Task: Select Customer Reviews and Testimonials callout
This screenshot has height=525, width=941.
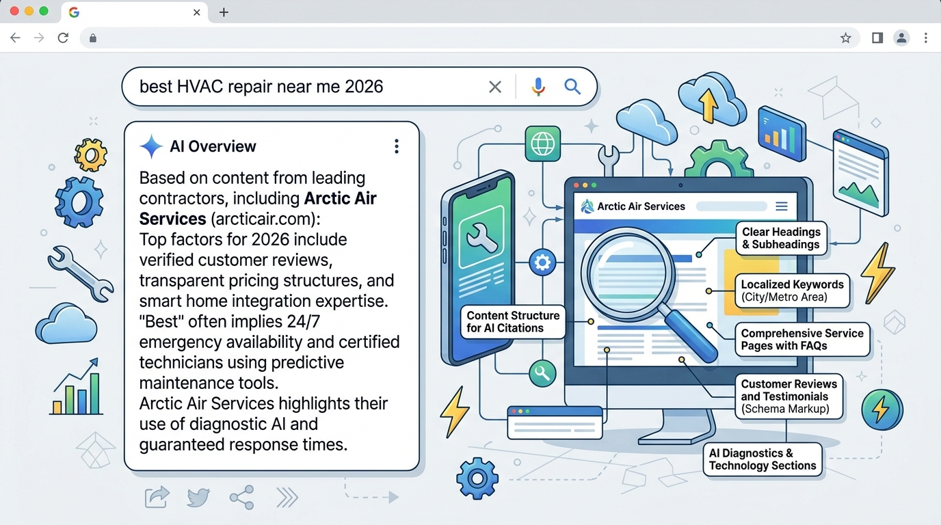Action: coord(788,396)
